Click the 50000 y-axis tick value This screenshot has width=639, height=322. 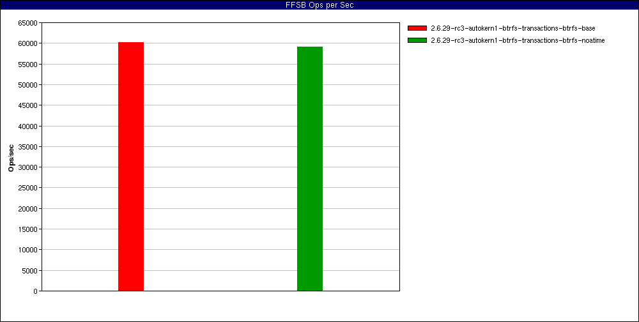[28, 85]
